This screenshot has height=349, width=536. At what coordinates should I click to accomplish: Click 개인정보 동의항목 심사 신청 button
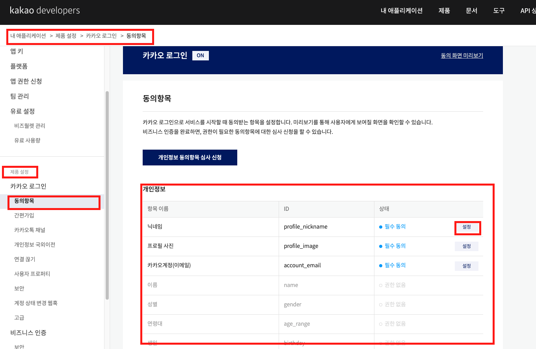click(x=190, y=157)
